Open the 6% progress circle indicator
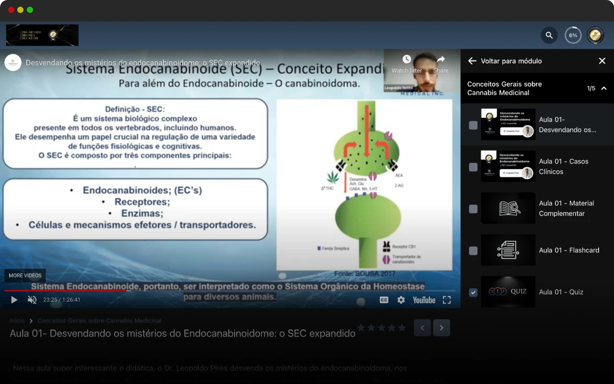 click(x=573, y=35)
